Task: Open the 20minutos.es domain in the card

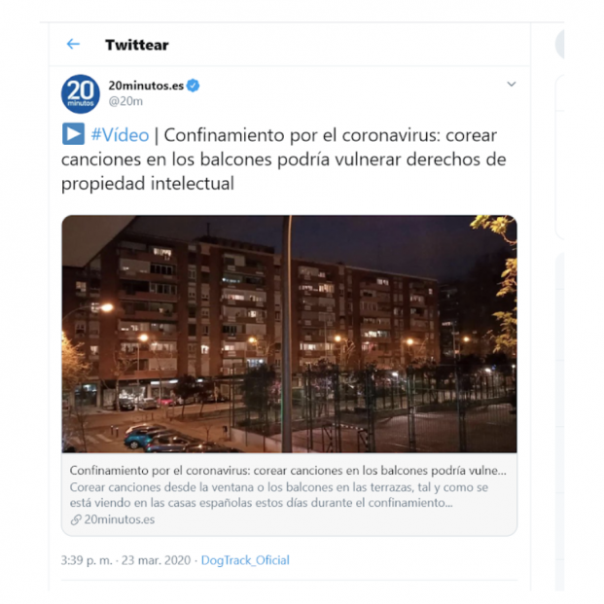Action: click(119, 519)
